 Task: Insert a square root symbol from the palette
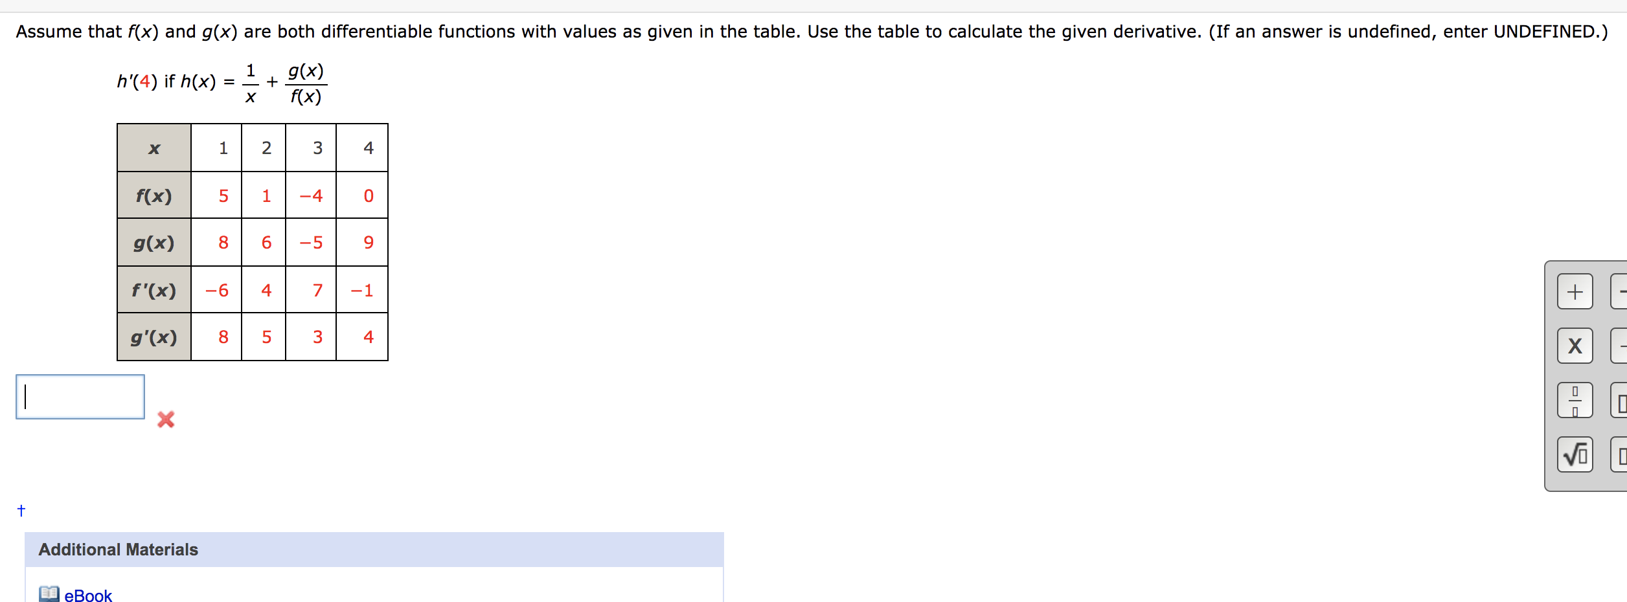1576,454
